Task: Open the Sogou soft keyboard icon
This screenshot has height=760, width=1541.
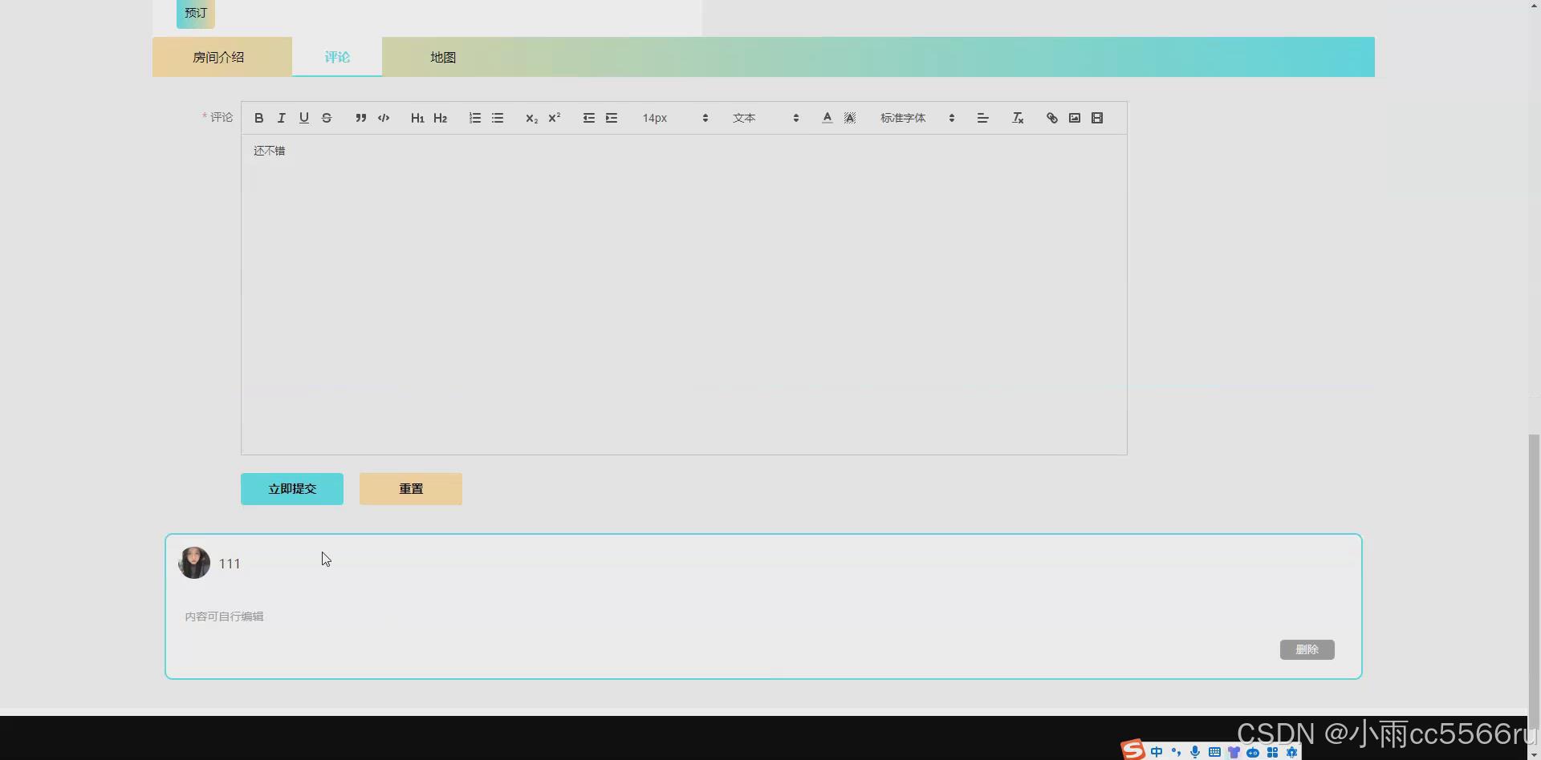Action: click(1214, 752)
